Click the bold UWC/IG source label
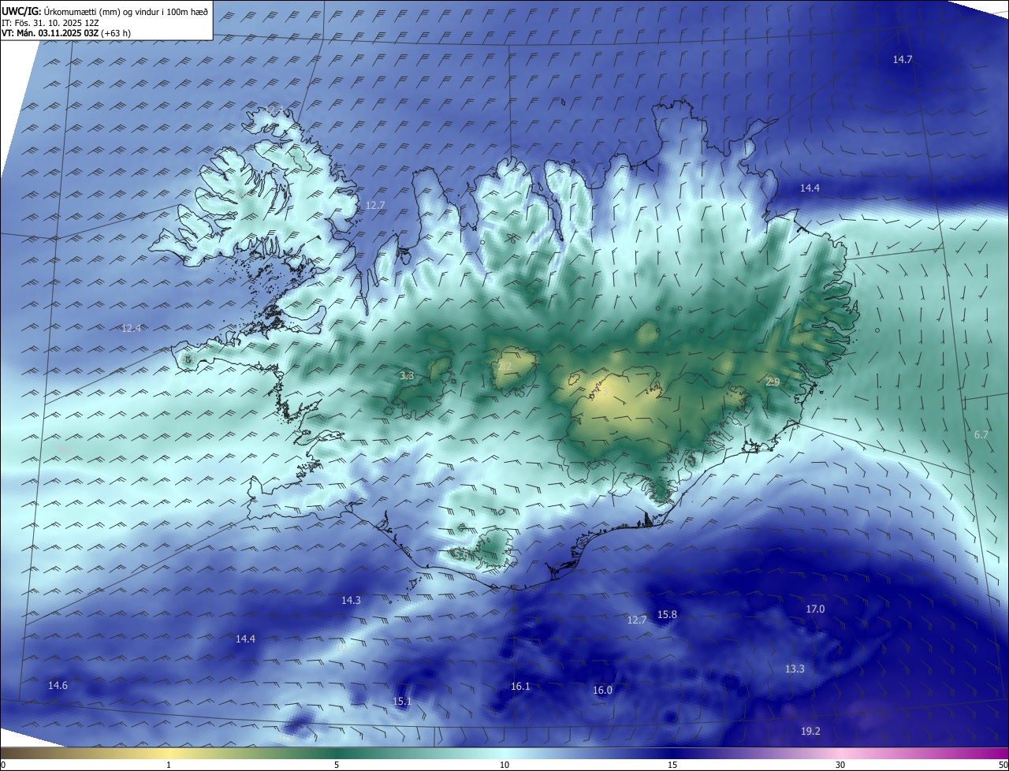This screenshot has width=1009, height=771. click(x=20, y=10)
